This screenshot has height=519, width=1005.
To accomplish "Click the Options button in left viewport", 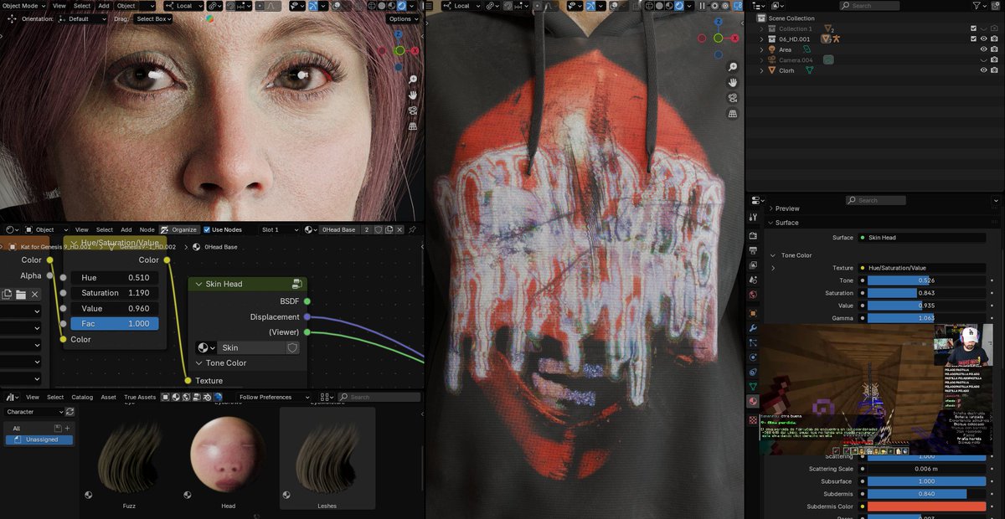I will click(x=403, y=18).
